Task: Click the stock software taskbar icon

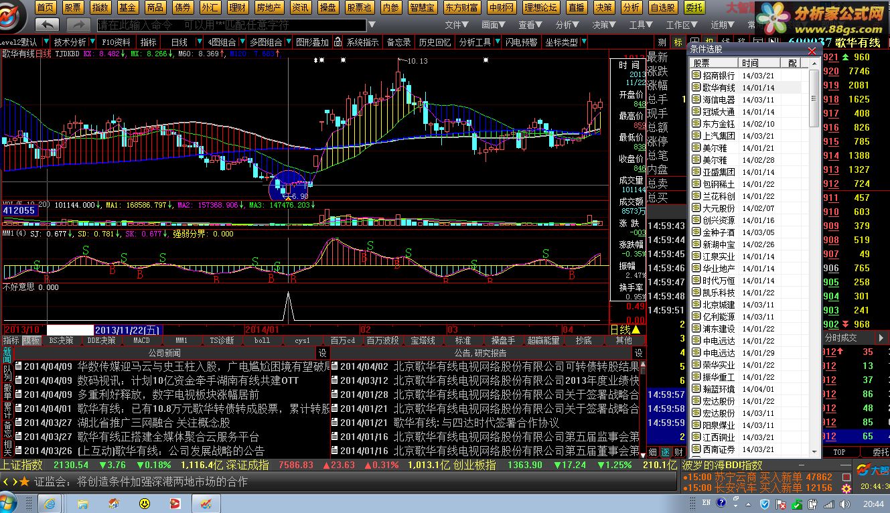Action: (x=206, y=503)
